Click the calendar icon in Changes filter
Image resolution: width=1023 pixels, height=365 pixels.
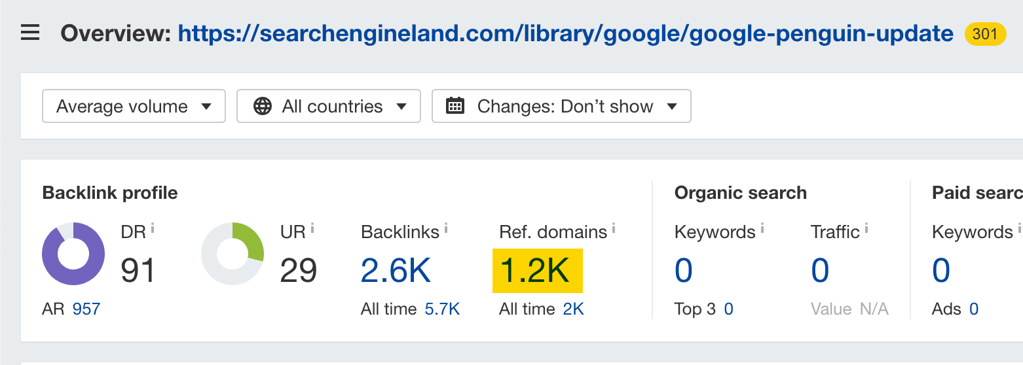[455, 106]
